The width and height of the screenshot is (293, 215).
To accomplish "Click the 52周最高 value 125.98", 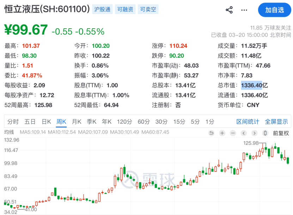I will pos(43,105).
